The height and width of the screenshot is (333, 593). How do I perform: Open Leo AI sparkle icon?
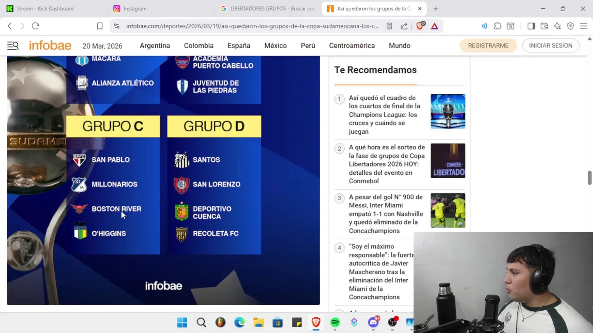click(557, 26)
